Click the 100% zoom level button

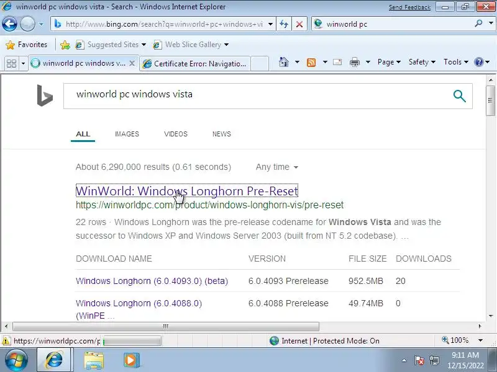point(455,340)
